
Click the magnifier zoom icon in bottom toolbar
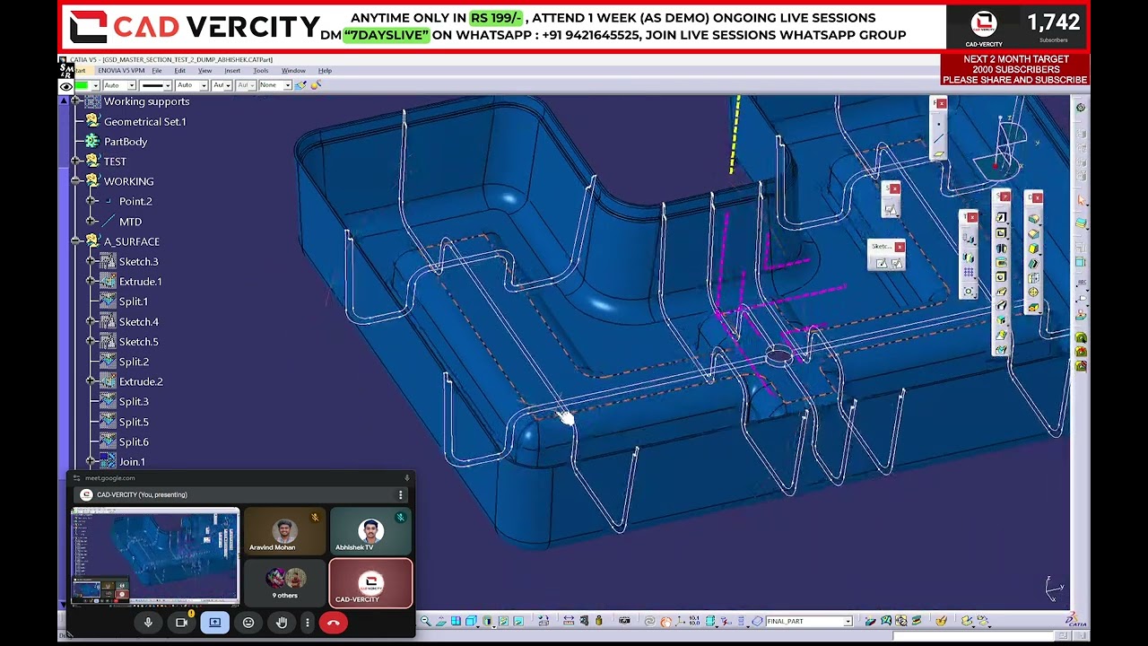point(425,621)
